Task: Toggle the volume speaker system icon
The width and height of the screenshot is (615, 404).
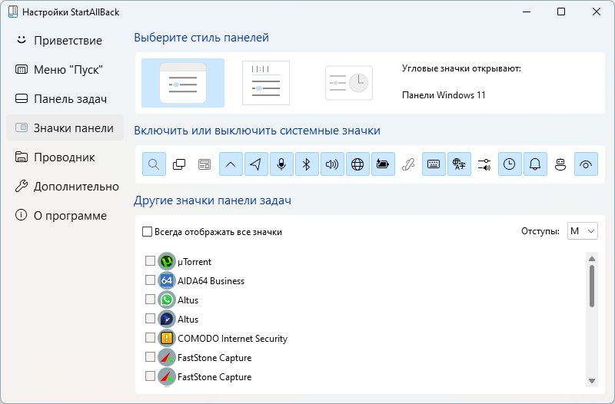Action: [332, 164]
